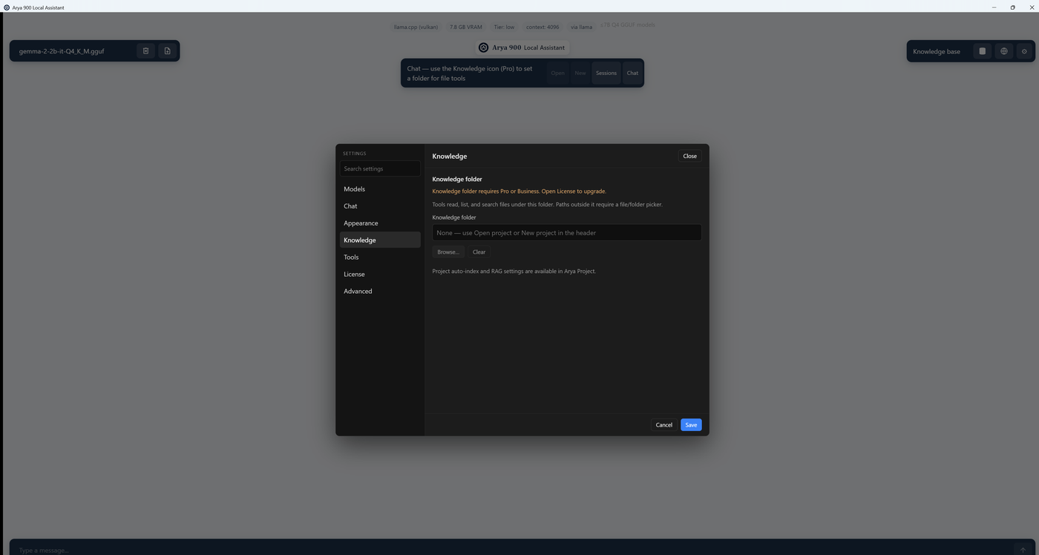Open the Chat settings section

point(380,206)
